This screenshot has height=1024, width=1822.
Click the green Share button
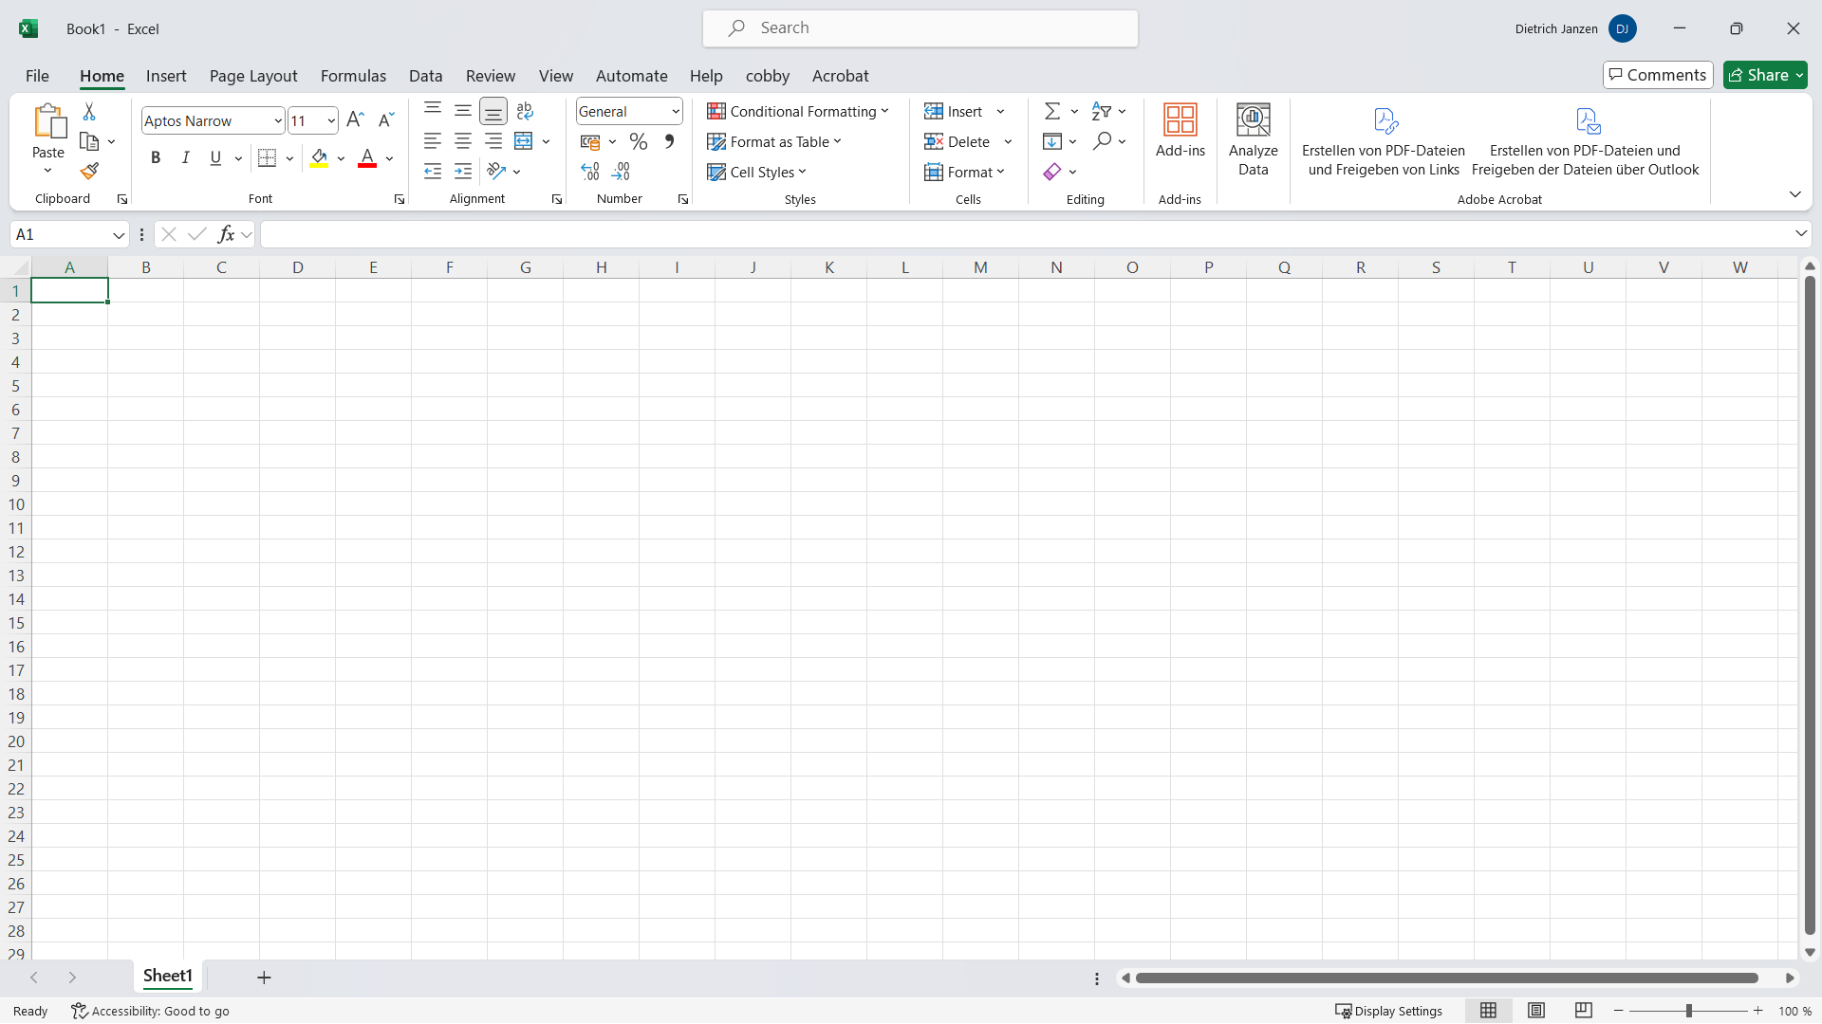(x=1765, y=75)
